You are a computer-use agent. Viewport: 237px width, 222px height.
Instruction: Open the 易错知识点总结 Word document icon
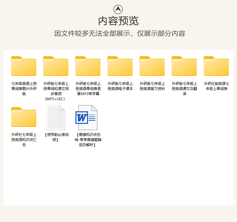86,118
